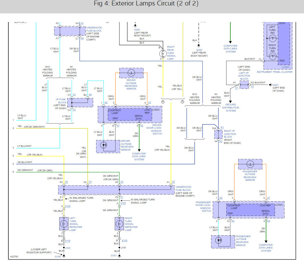This screenshot has width=304, height=265.
Task: Click the Driver mirror LED symbol
Action: click(x=104, y=145)
